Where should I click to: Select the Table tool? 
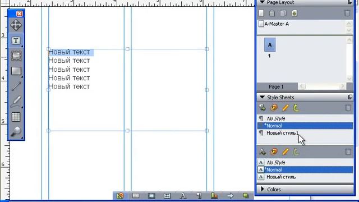(x=16, y=117)
